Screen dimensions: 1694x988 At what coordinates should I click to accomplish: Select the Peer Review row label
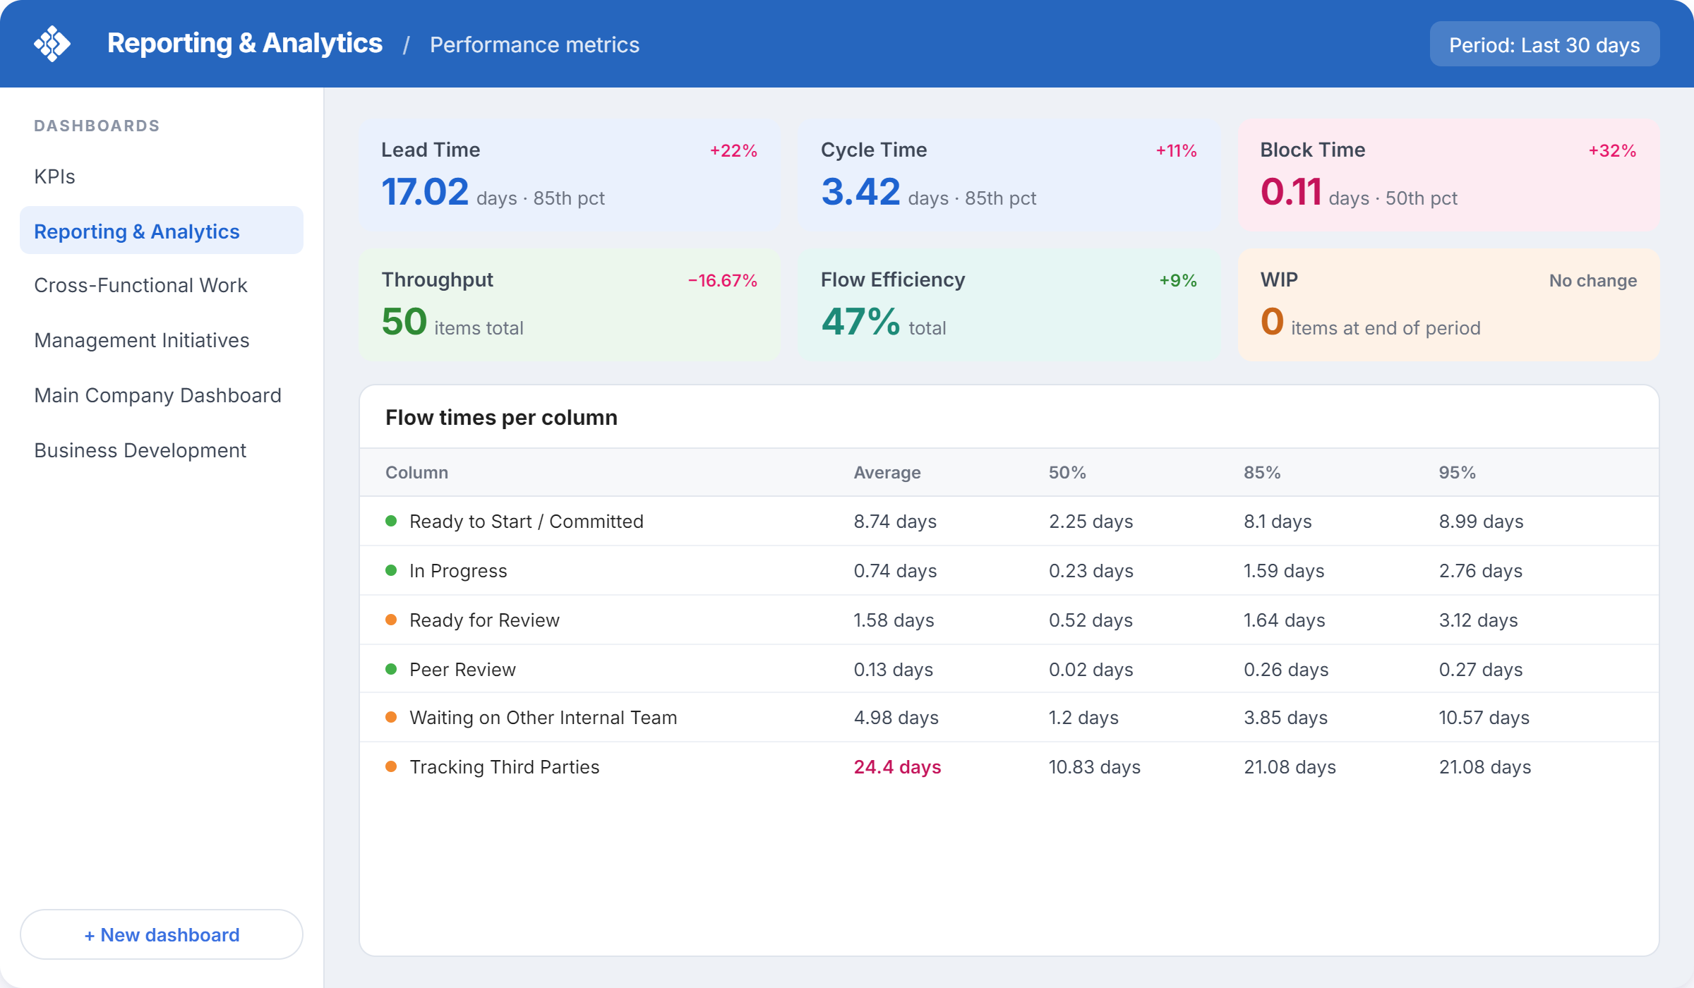[462, 669]
